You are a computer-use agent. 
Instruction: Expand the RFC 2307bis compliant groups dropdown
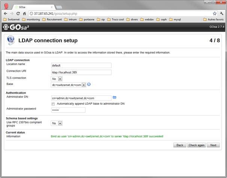pyautogui.click(x=57, y=123)
